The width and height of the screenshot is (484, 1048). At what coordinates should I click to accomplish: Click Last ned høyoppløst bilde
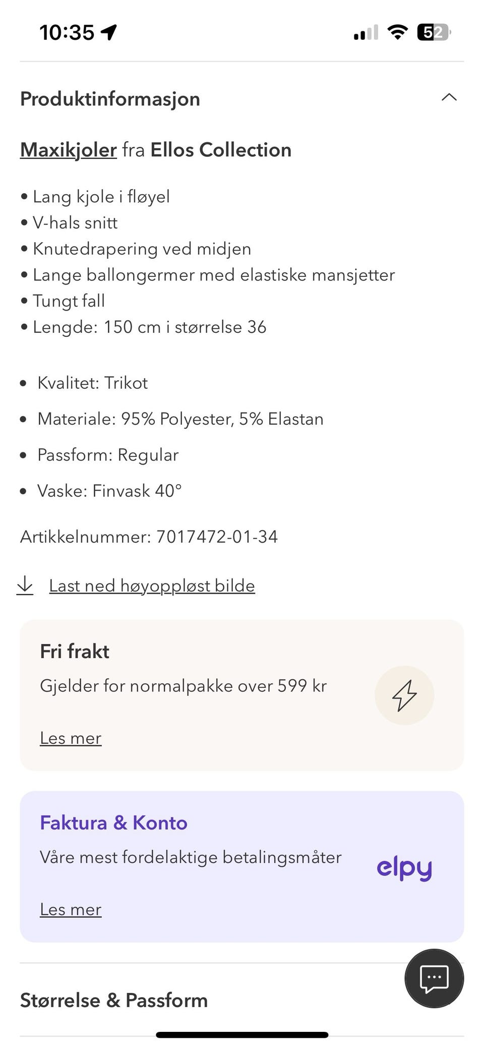[151, 586]
